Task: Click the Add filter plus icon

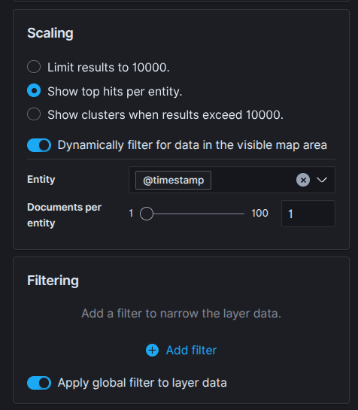Action: (152, 350)
